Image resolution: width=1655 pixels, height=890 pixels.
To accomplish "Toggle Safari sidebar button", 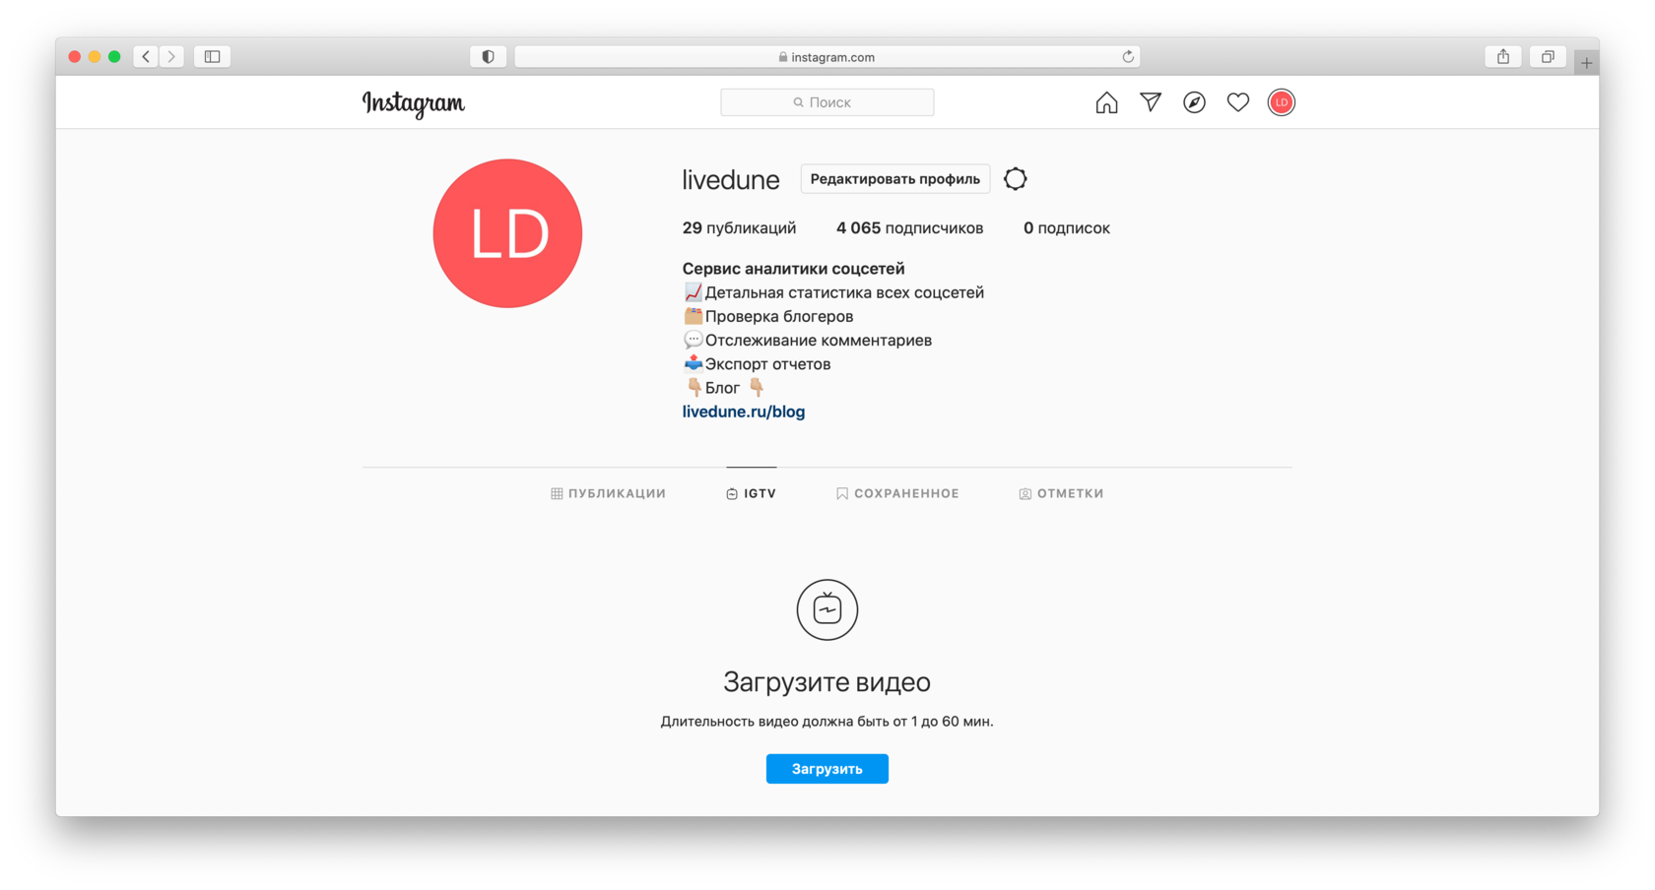I will click(212, 57).
